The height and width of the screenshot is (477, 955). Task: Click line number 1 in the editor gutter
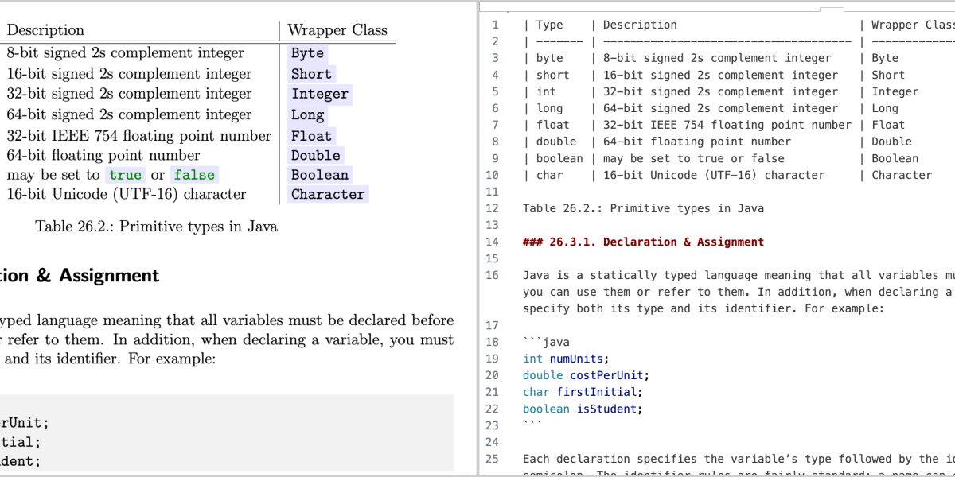(495, 25)
